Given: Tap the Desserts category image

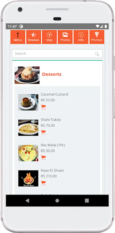Looking at the screenshot, I should pos(27,75).
